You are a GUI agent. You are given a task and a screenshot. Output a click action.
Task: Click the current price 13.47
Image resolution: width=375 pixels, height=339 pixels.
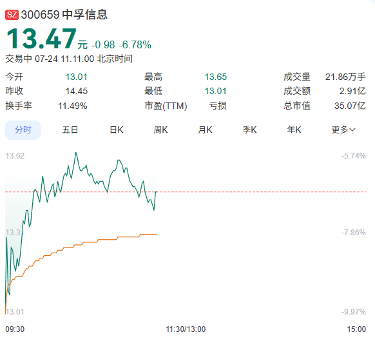coord(41,39)
